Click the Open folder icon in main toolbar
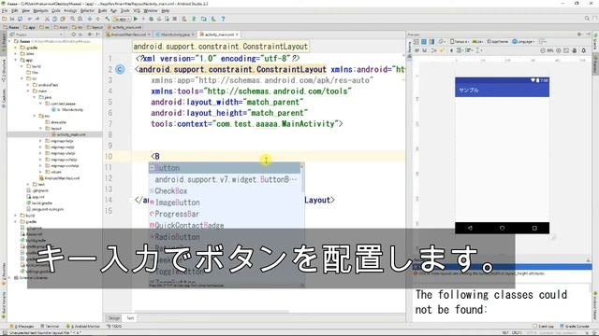 tap(4, 19)
